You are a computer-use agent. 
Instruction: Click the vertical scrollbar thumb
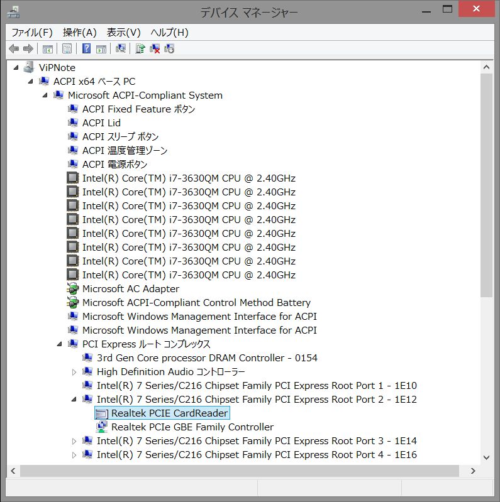(486, 185)
